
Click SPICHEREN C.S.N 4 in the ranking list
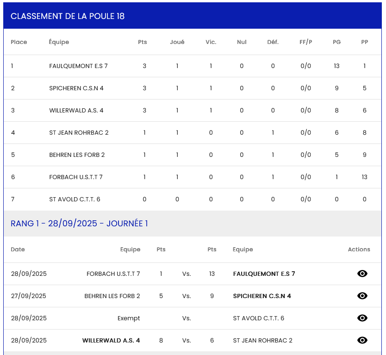point(76,88)
